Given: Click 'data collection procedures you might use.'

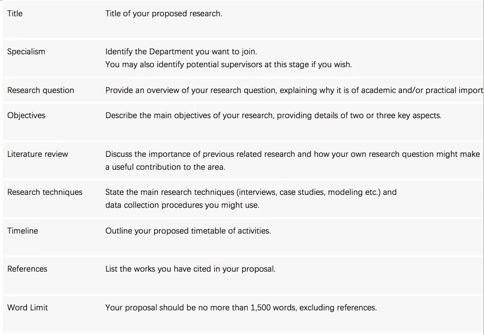Looking at the screenshot, I should point(182,205).
